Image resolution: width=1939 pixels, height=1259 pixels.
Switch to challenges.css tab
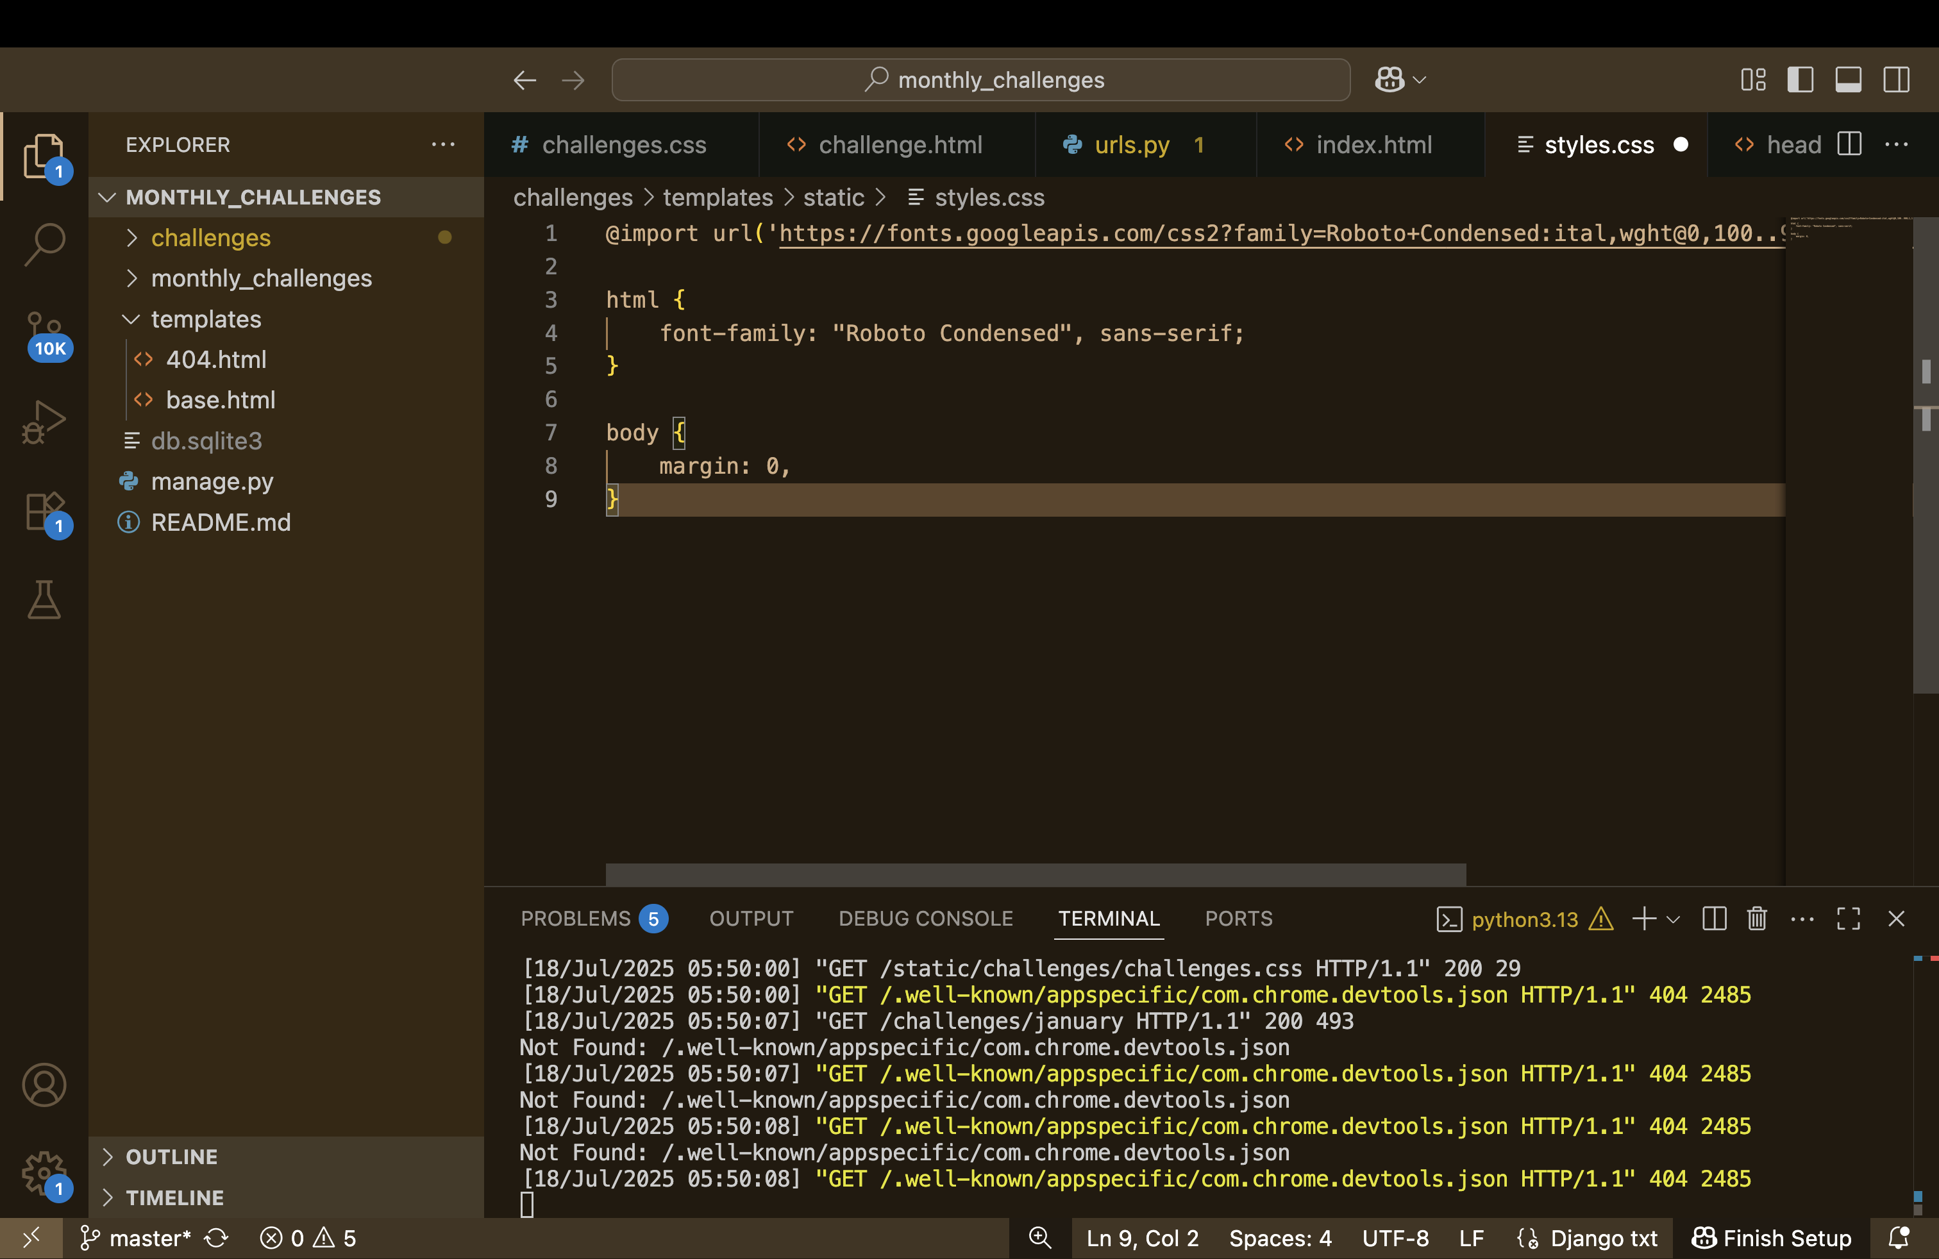click(x=623, y=144)
